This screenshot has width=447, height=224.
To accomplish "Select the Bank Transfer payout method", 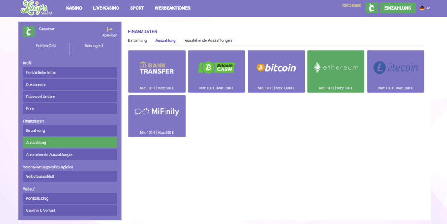I will [x=157, y=71].
